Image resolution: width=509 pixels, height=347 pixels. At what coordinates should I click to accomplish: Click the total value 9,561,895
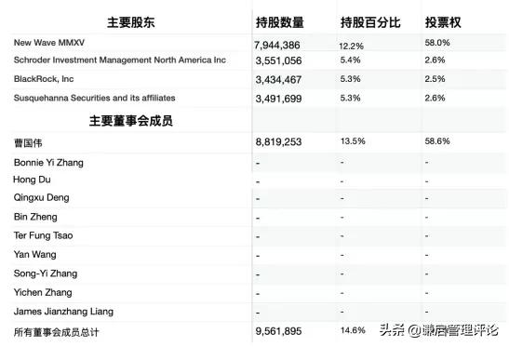point(278,331)
